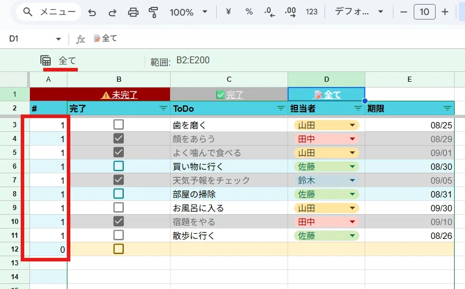Select the 08/25 date cell
465x289 pixels.
coord(410,125)
